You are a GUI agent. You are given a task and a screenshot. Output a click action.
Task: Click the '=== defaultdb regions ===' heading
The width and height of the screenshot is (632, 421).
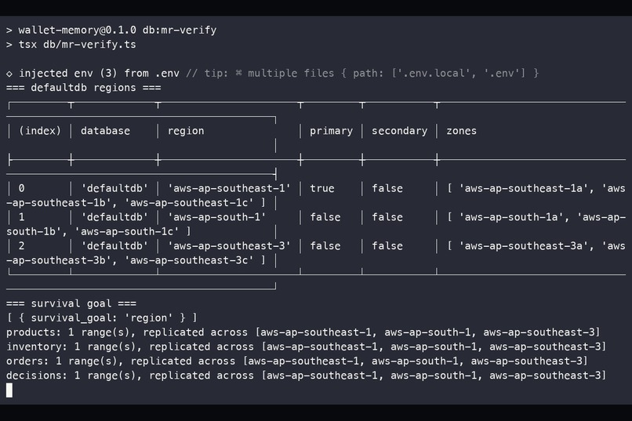83,88
